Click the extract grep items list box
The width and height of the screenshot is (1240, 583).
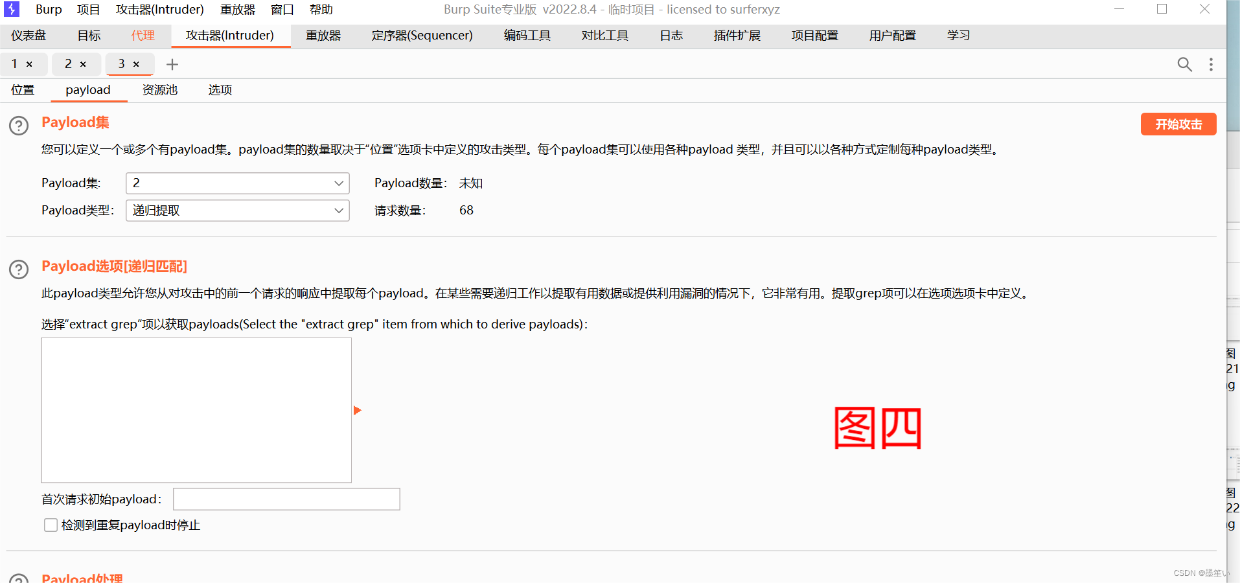pyautogui.click(x=196, y=410)
